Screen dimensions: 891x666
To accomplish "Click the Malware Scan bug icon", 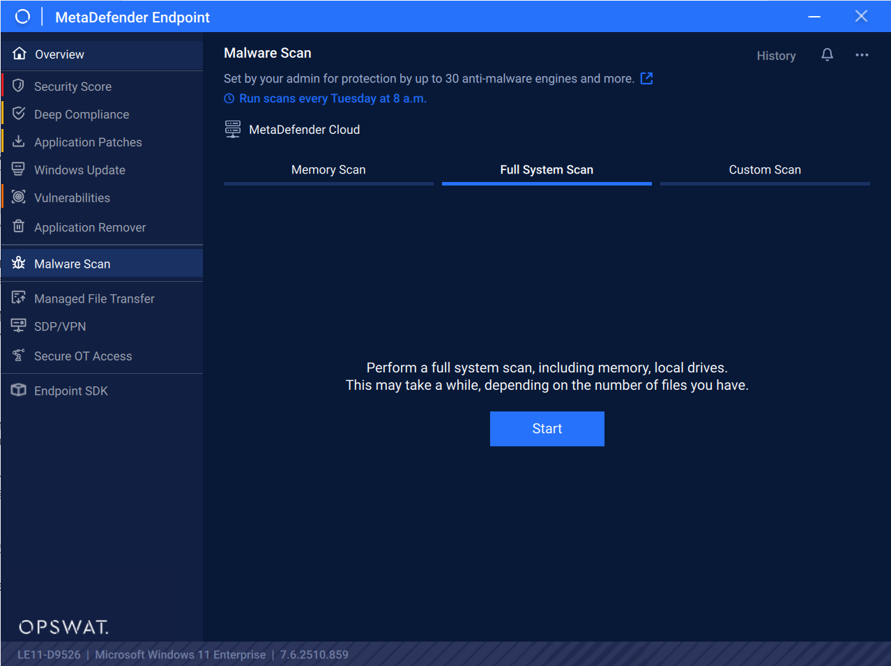I will pos(19,264).
